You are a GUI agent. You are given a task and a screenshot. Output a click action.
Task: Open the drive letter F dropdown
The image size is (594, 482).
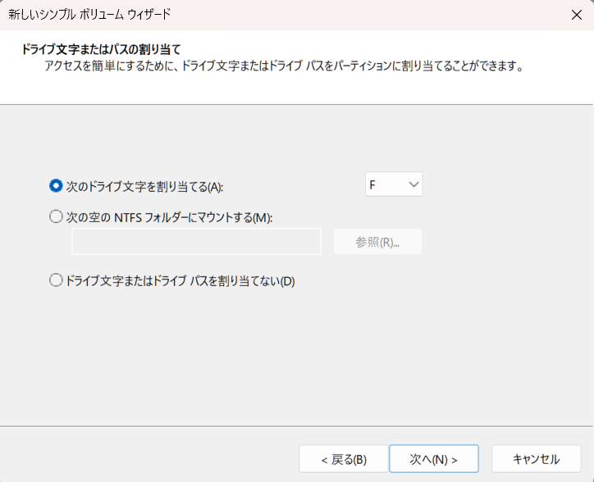tap(394, 184)
